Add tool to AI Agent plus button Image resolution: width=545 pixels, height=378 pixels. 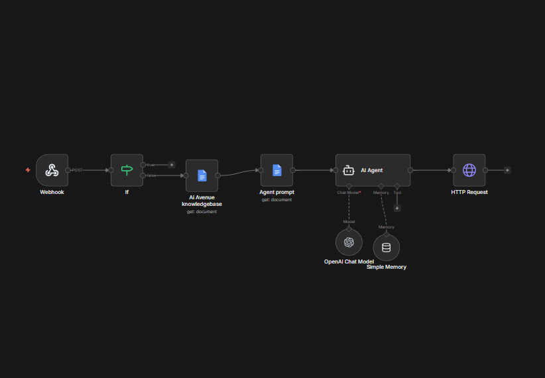point(397,209)
